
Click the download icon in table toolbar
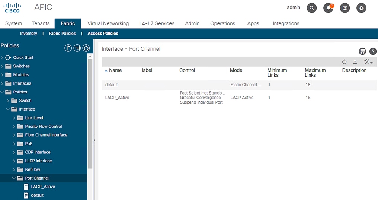[355, 62]
